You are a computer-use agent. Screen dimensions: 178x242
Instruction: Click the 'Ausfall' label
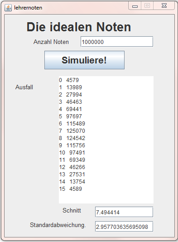tap(24, 87)
